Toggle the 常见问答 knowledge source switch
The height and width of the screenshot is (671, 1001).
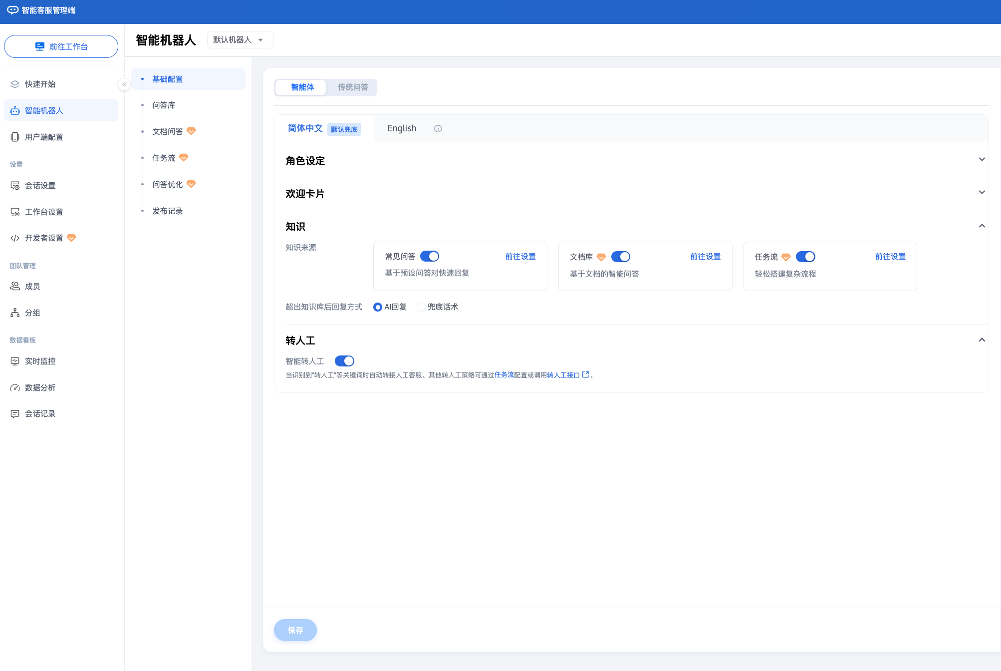[429, 256]
